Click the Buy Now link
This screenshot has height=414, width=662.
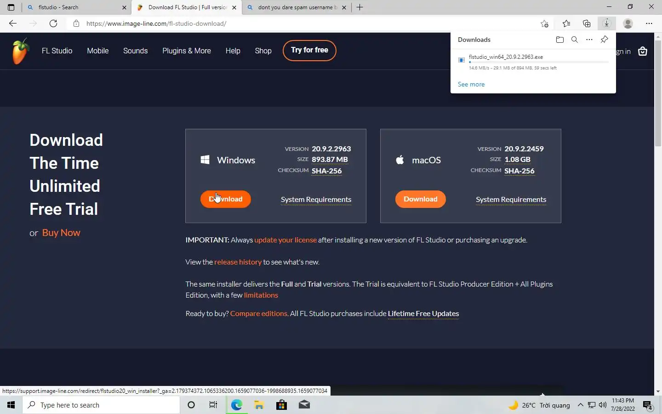[61, 233]
